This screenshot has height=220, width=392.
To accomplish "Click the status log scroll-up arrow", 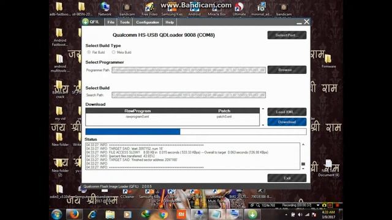I will tap(303, 144).
